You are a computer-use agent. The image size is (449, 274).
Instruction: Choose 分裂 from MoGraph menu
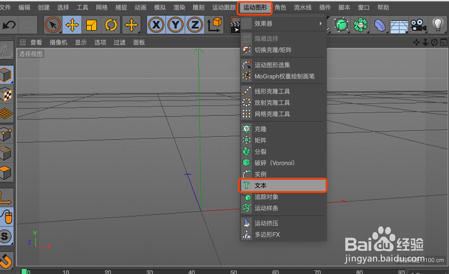pos(283,151)
